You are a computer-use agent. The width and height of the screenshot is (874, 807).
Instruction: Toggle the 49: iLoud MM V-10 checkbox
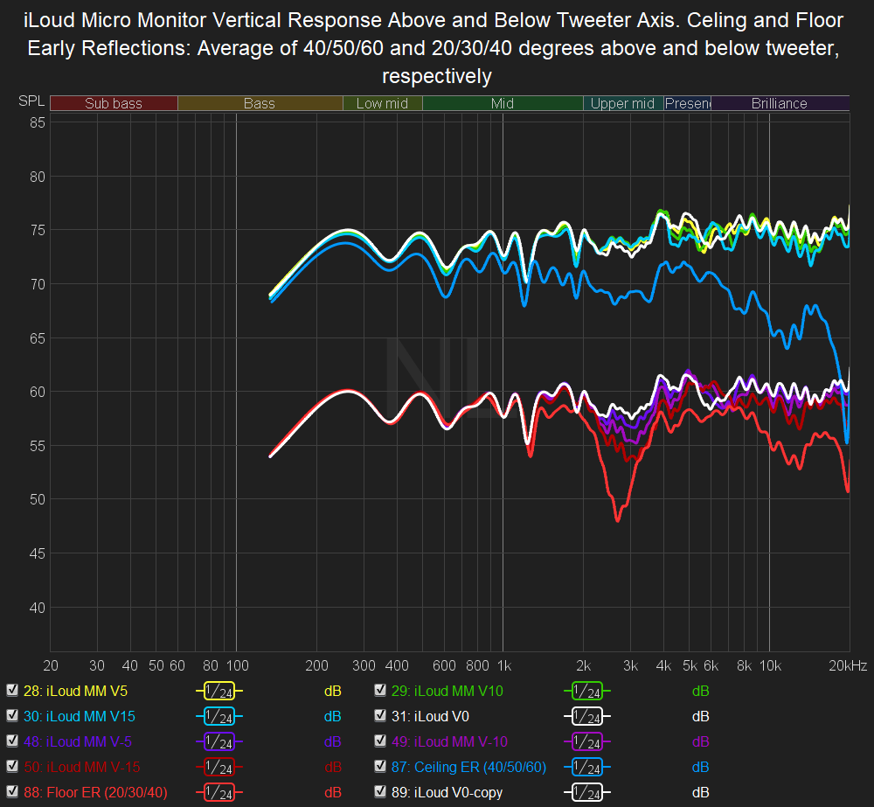[x=380, y=741]
